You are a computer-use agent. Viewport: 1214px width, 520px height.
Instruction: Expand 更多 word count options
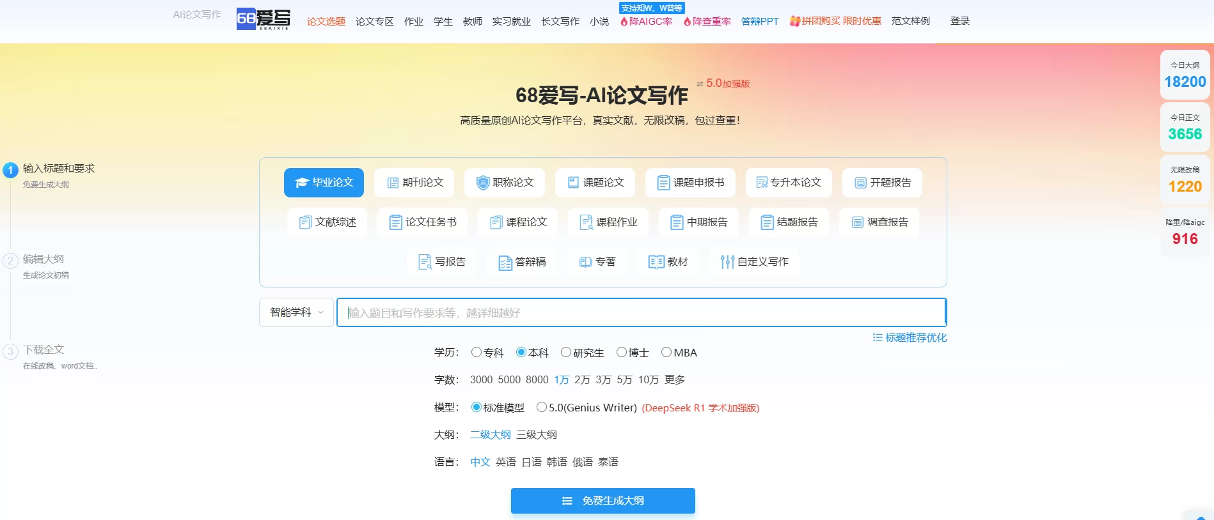pos(674,380)
